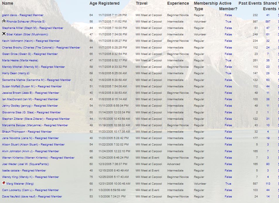Open Merridy Mitchell (Merridy M) profile
Viewport: 279px width, 203px height.
[x=33, y=67]
